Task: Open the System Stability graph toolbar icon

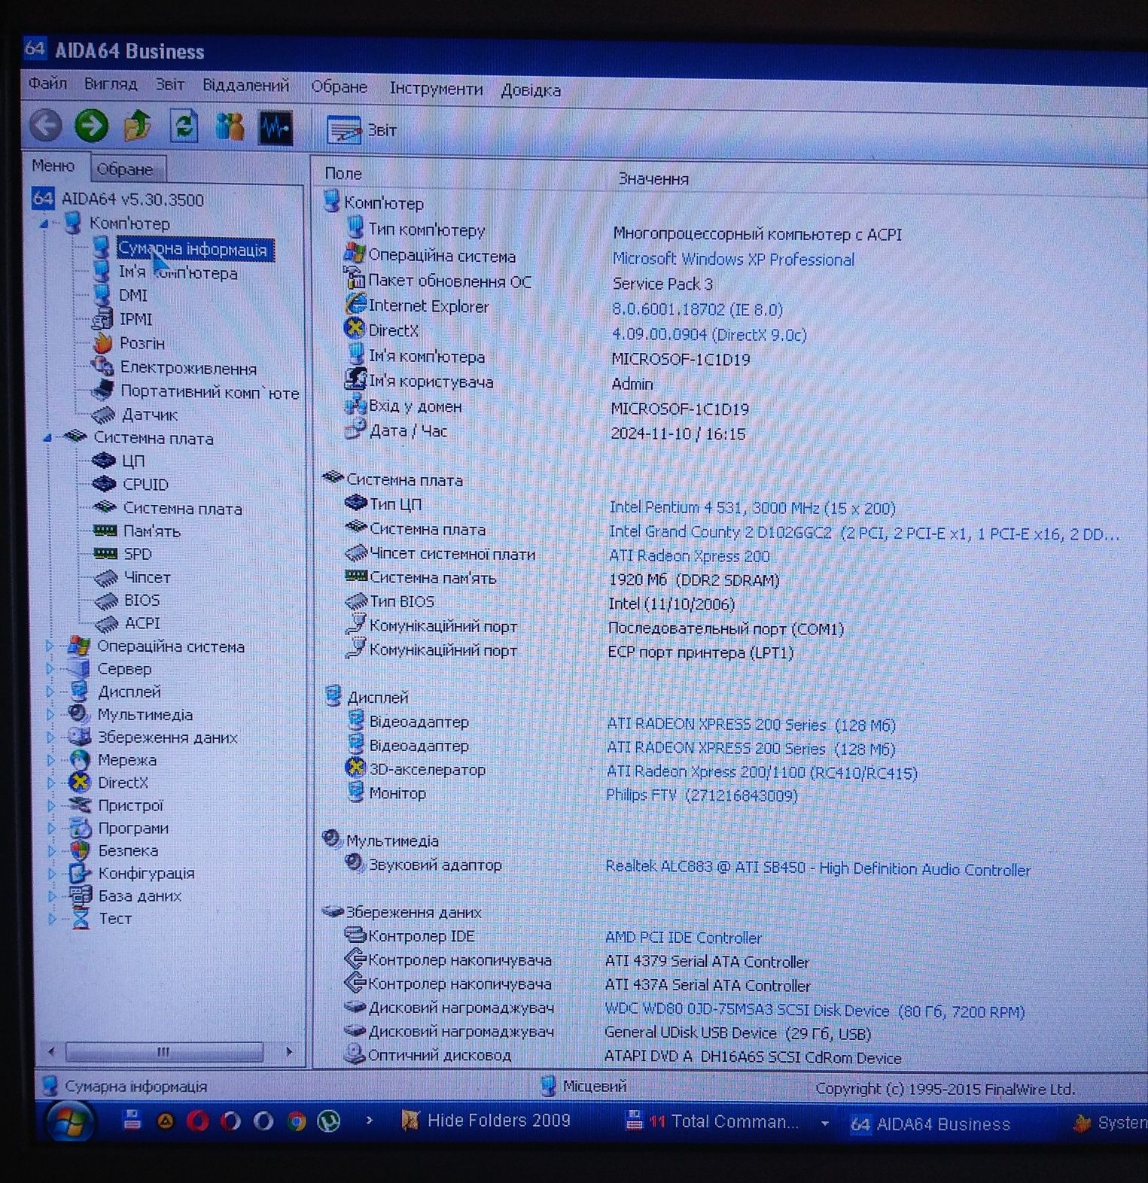Action: [x=276, y=128]
